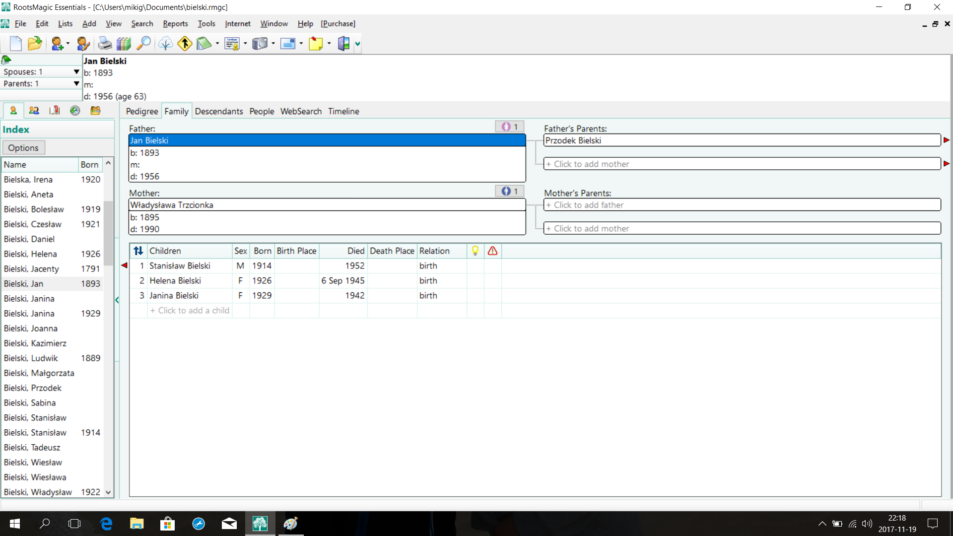Open the Lists menu
The width and height of the screenshot is (953, 536).
pos(65,23)
